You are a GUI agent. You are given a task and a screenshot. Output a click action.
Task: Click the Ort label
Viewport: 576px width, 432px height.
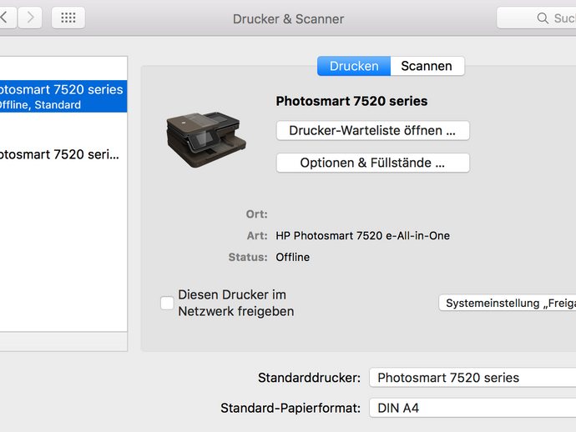point(257,214)
